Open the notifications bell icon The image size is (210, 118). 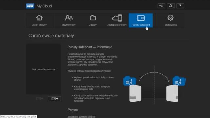[x=171, y=6]
